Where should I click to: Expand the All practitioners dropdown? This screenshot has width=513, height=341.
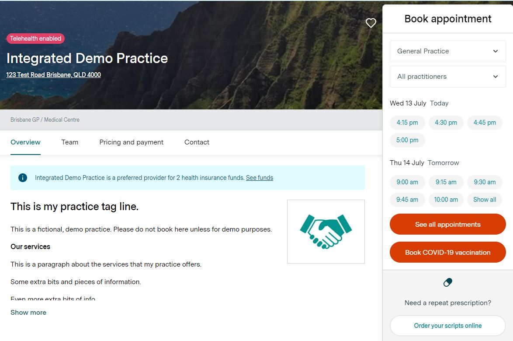click(x=447, y=77)
